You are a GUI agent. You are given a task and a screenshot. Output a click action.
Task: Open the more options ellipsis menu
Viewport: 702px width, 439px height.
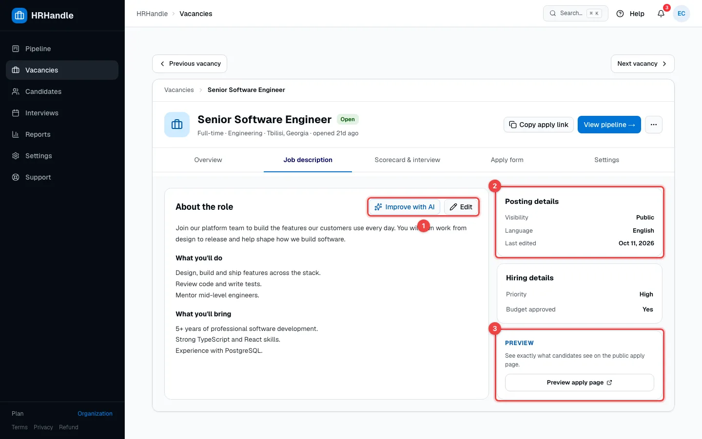point(654,125)
